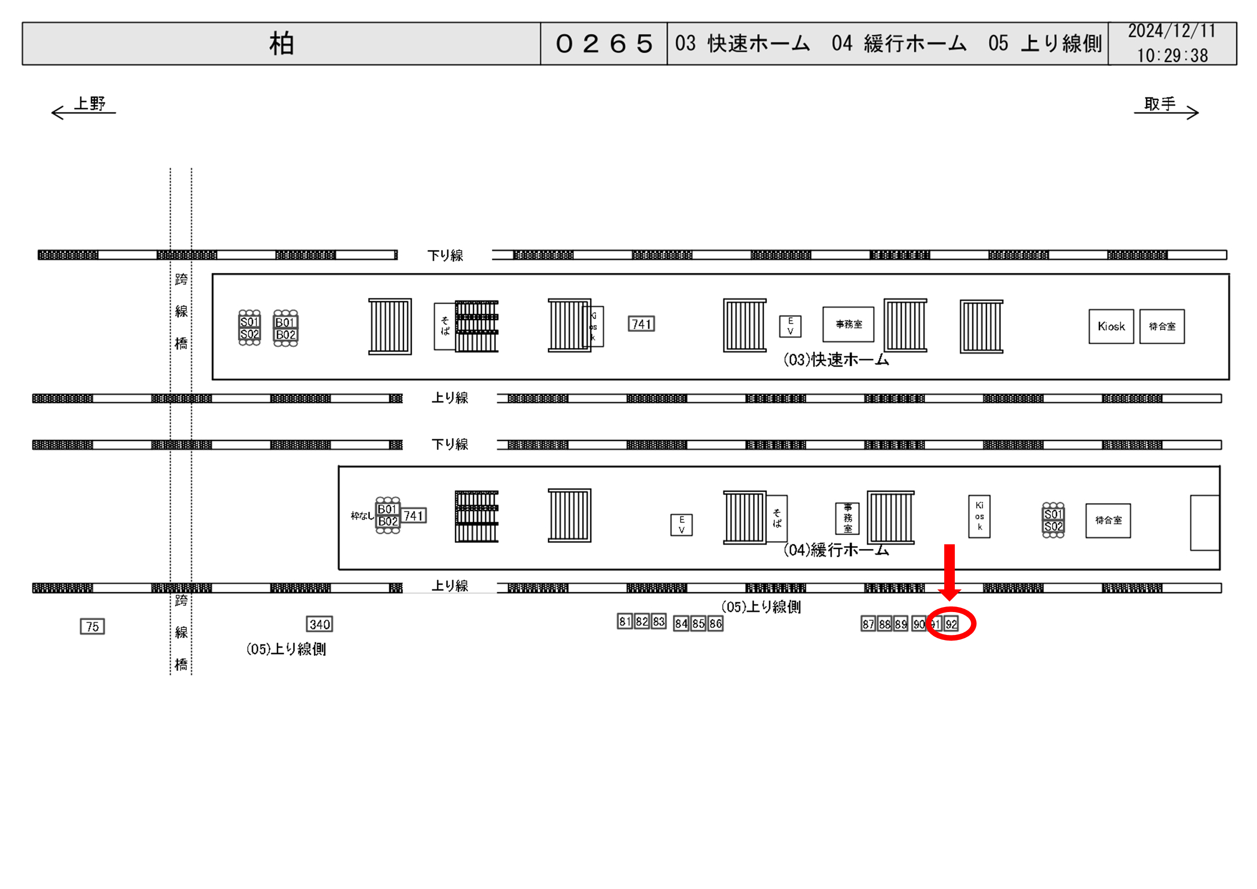Click box 741 next to B01 on 緩行ホーム

[414, 515]
